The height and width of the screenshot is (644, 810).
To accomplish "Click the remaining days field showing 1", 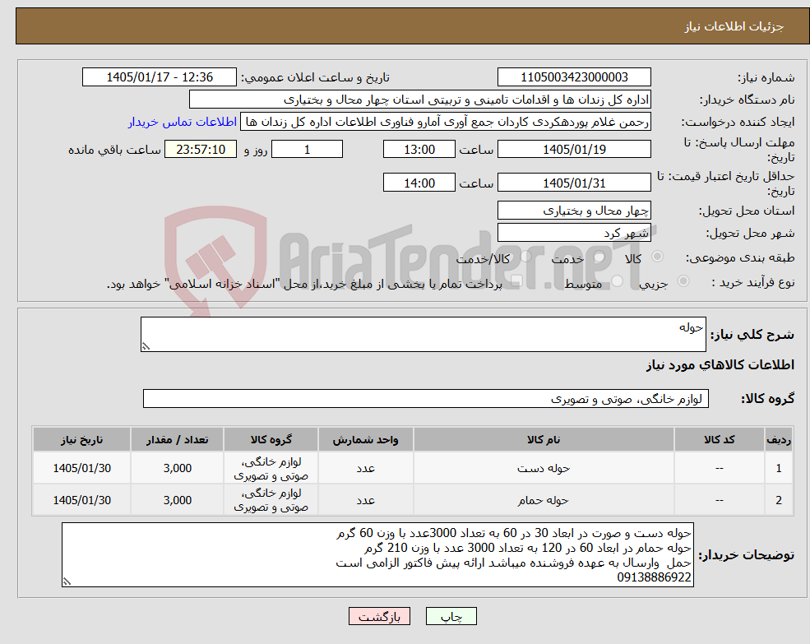I will pyautogui.click(x=307, y=150).
